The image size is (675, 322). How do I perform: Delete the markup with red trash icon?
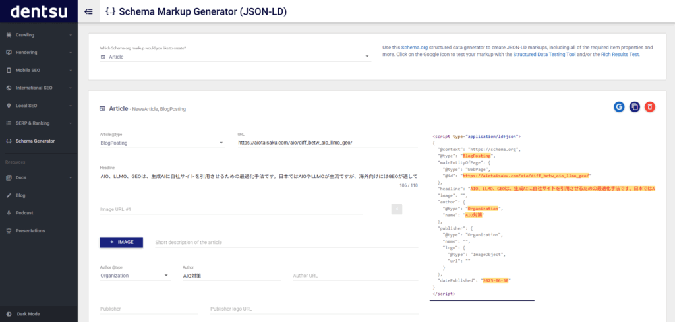pyautogui.click(x=649, y=107)
